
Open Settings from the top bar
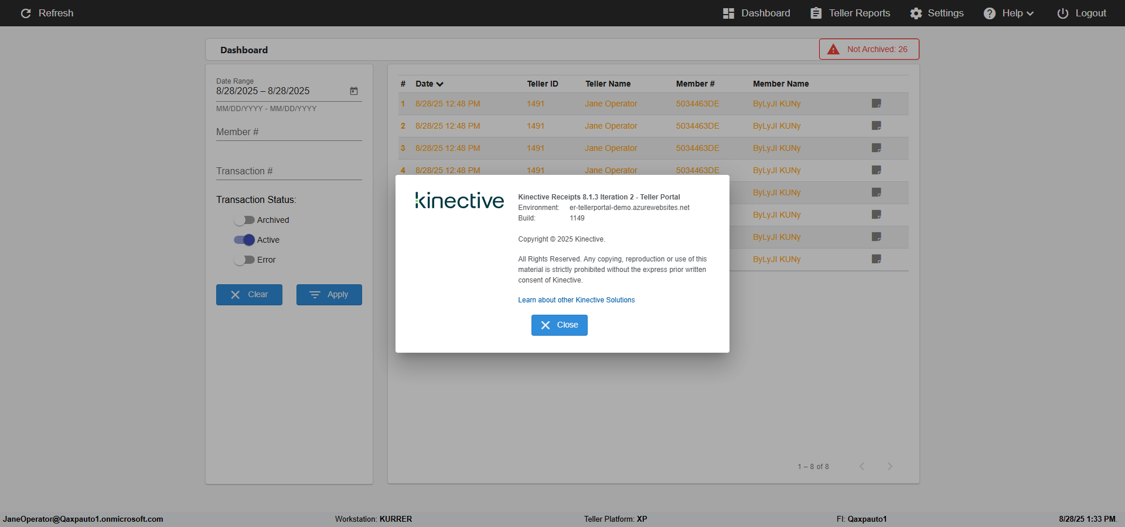click(x=937, y=13)
